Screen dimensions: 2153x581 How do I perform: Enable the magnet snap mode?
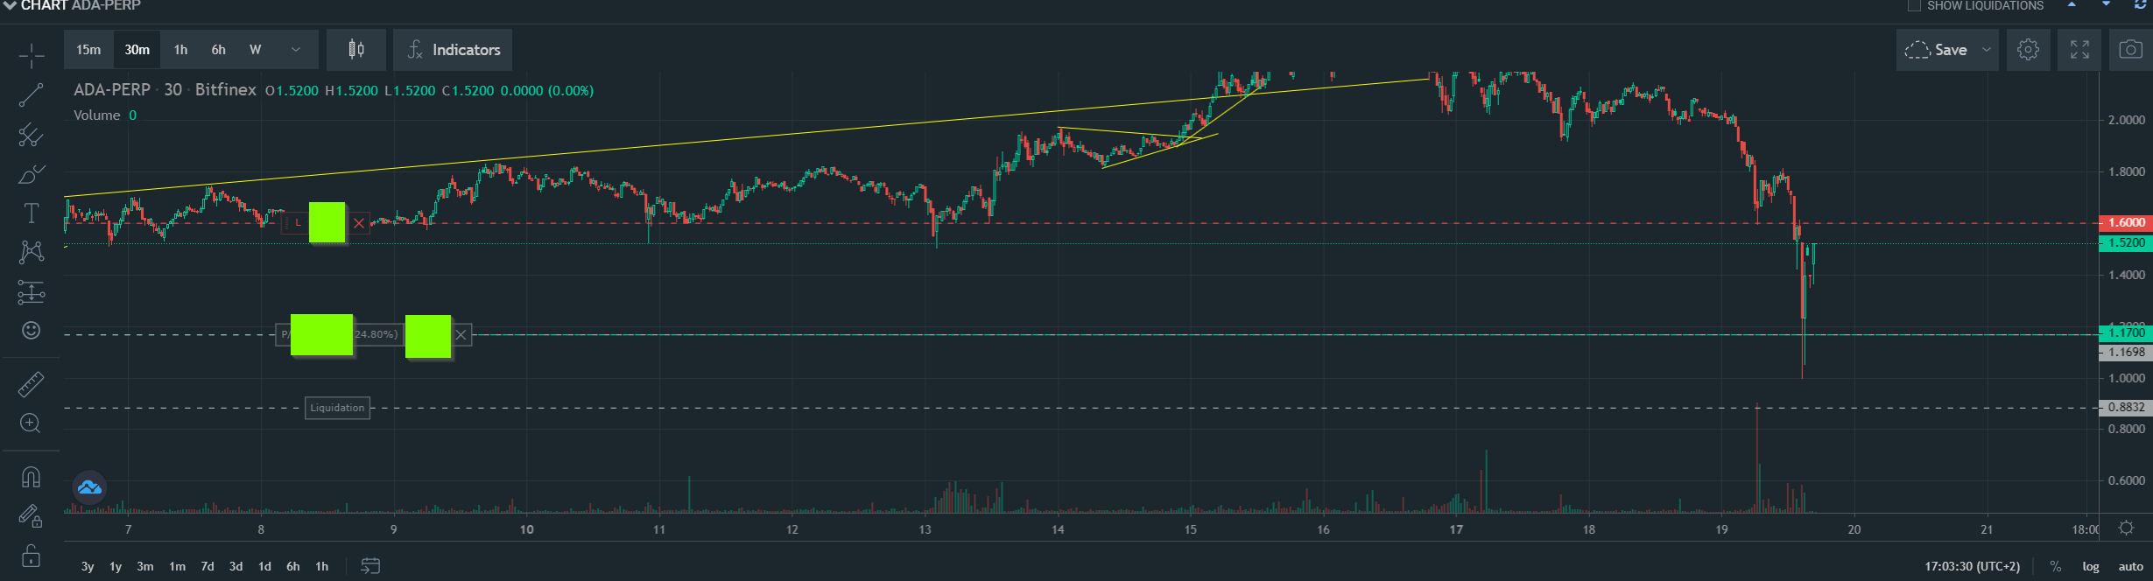pos(31,477)
